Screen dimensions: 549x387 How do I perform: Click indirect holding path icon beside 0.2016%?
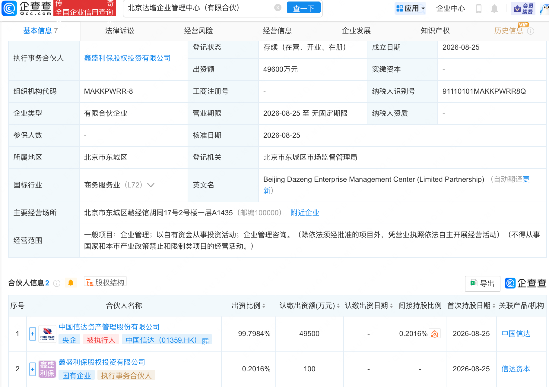435,334
